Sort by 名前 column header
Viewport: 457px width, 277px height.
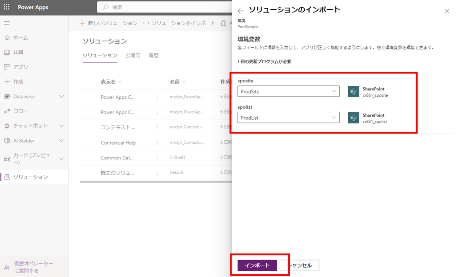click(178, 82)
